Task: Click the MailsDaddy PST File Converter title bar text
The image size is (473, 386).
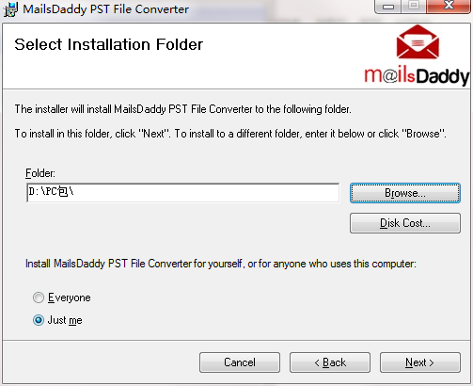Action: (x=106, y=9)
